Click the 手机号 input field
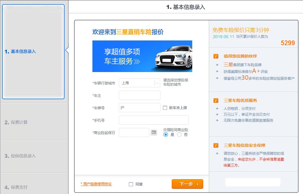The image size is (303, 194). coord(153,120)
